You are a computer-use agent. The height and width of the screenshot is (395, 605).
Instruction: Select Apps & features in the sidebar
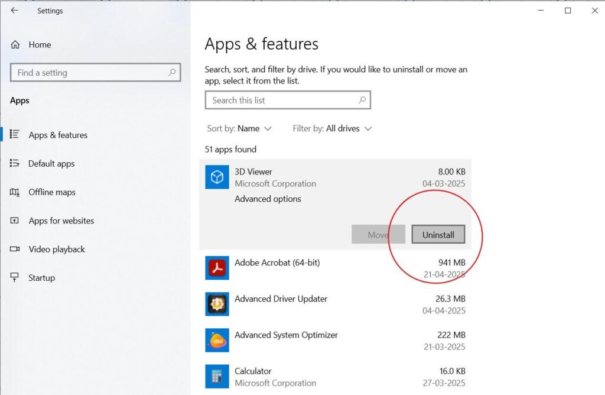tap(58, 135)
